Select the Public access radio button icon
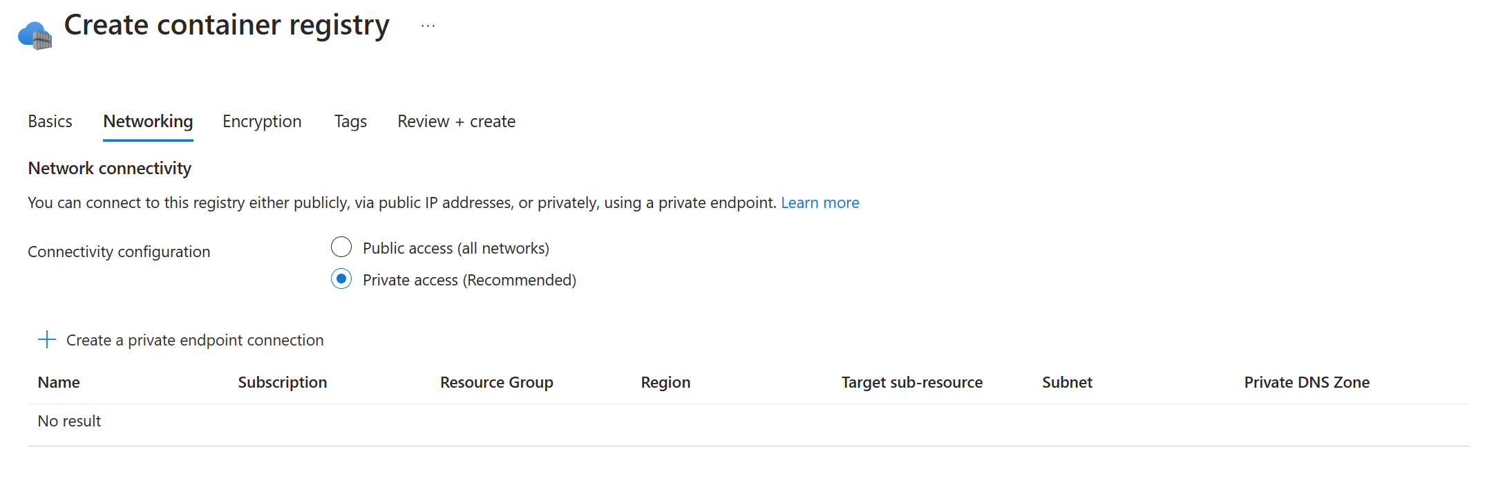 point(341,247)
